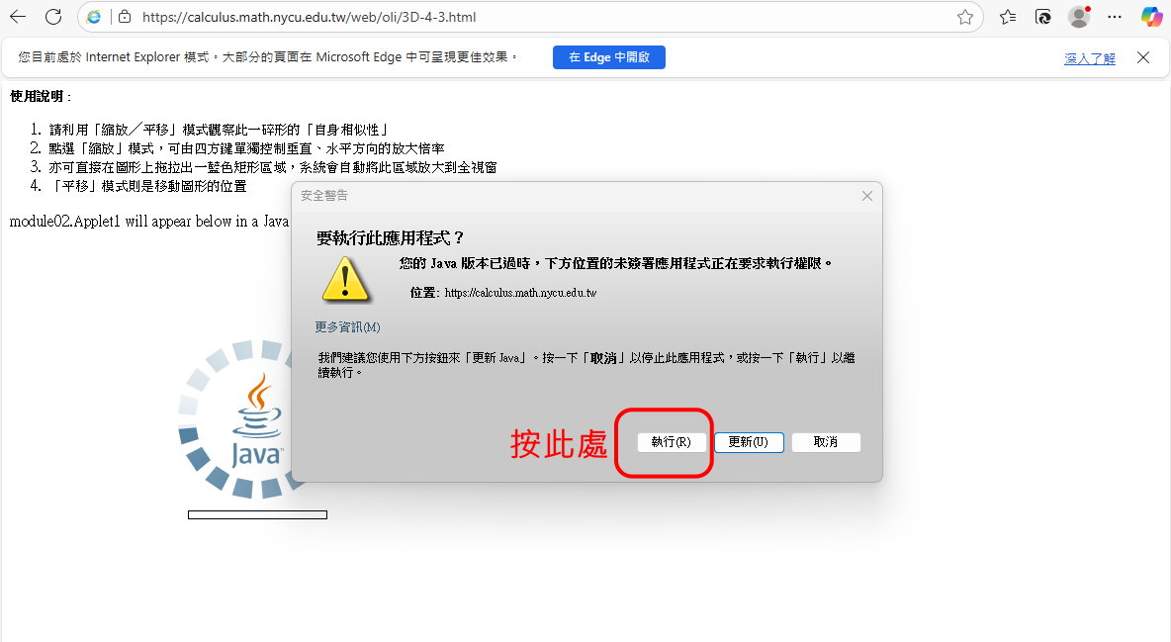Viewport: 1171px width, 642px height.
Task: Dismiss the Internet Explorer mode notification bar
Action: (x=1142, y=57)
